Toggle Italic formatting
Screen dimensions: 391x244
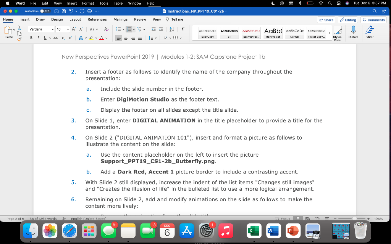tap(38, 38)
